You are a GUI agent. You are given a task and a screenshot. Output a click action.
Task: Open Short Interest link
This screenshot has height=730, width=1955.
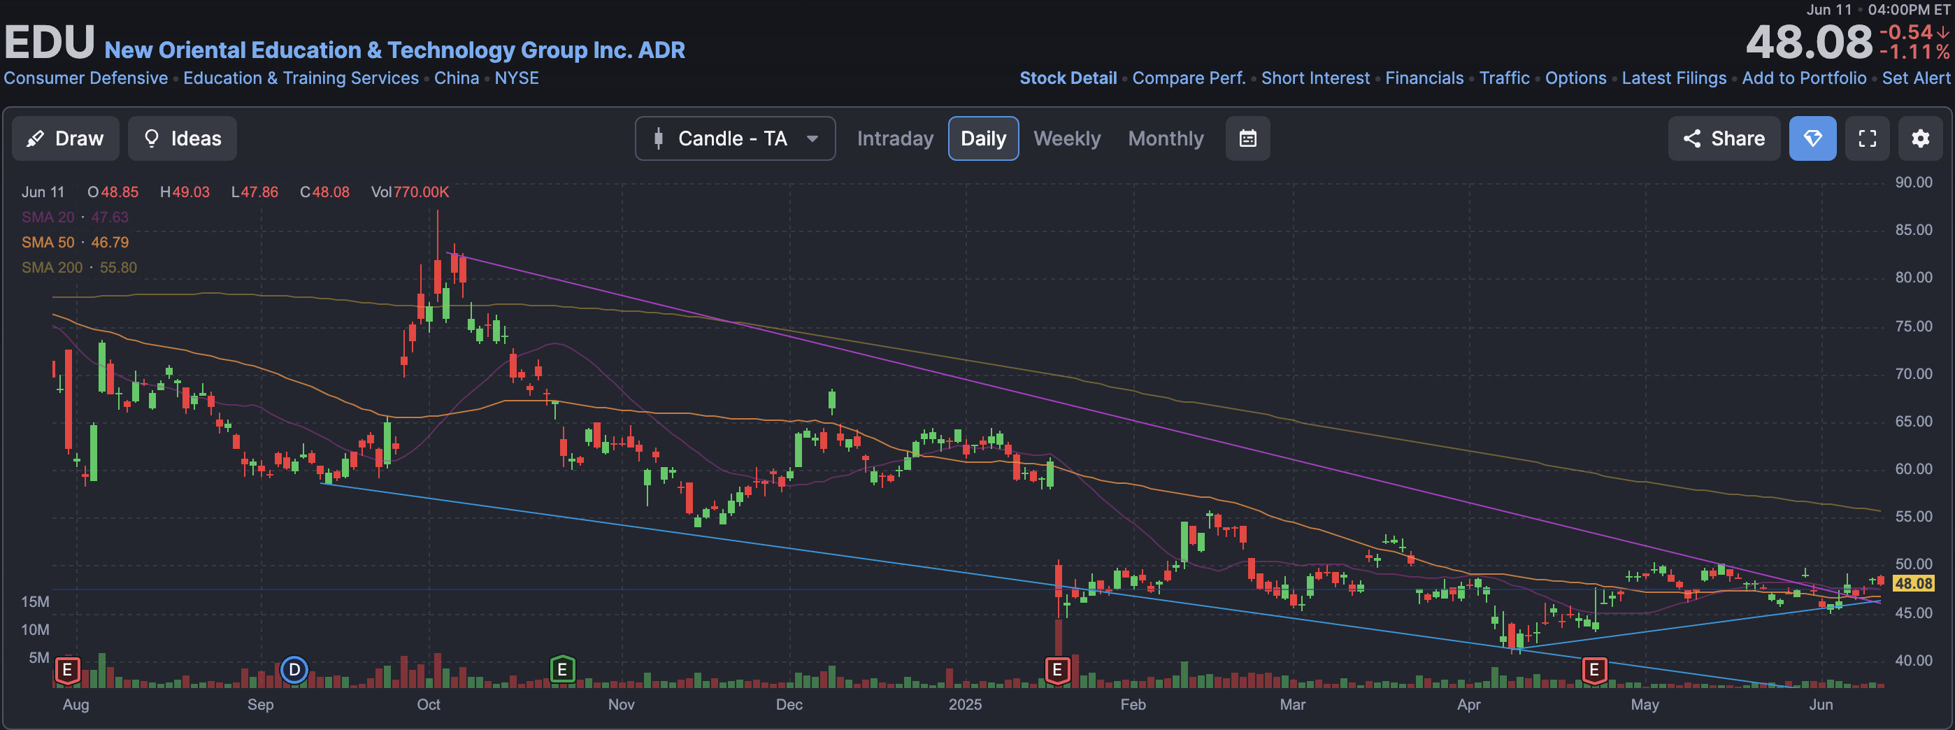[1315, 78]
